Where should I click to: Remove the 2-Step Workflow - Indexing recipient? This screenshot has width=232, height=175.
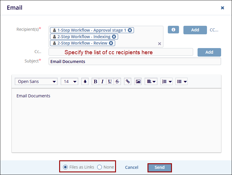pyautogui.click(x=114, y=37)
